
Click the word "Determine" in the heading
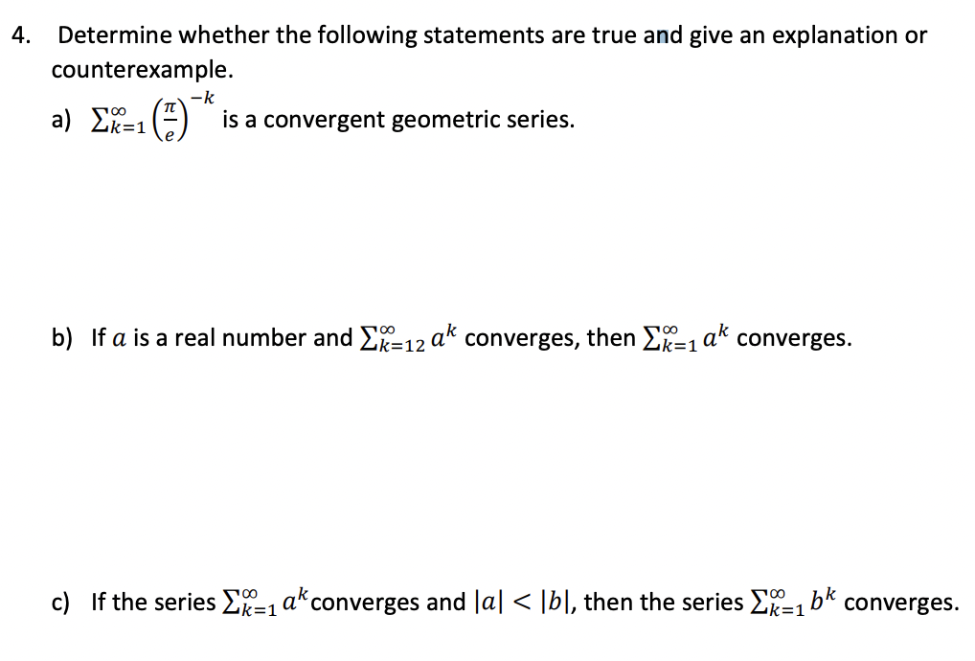coord(115,35)
